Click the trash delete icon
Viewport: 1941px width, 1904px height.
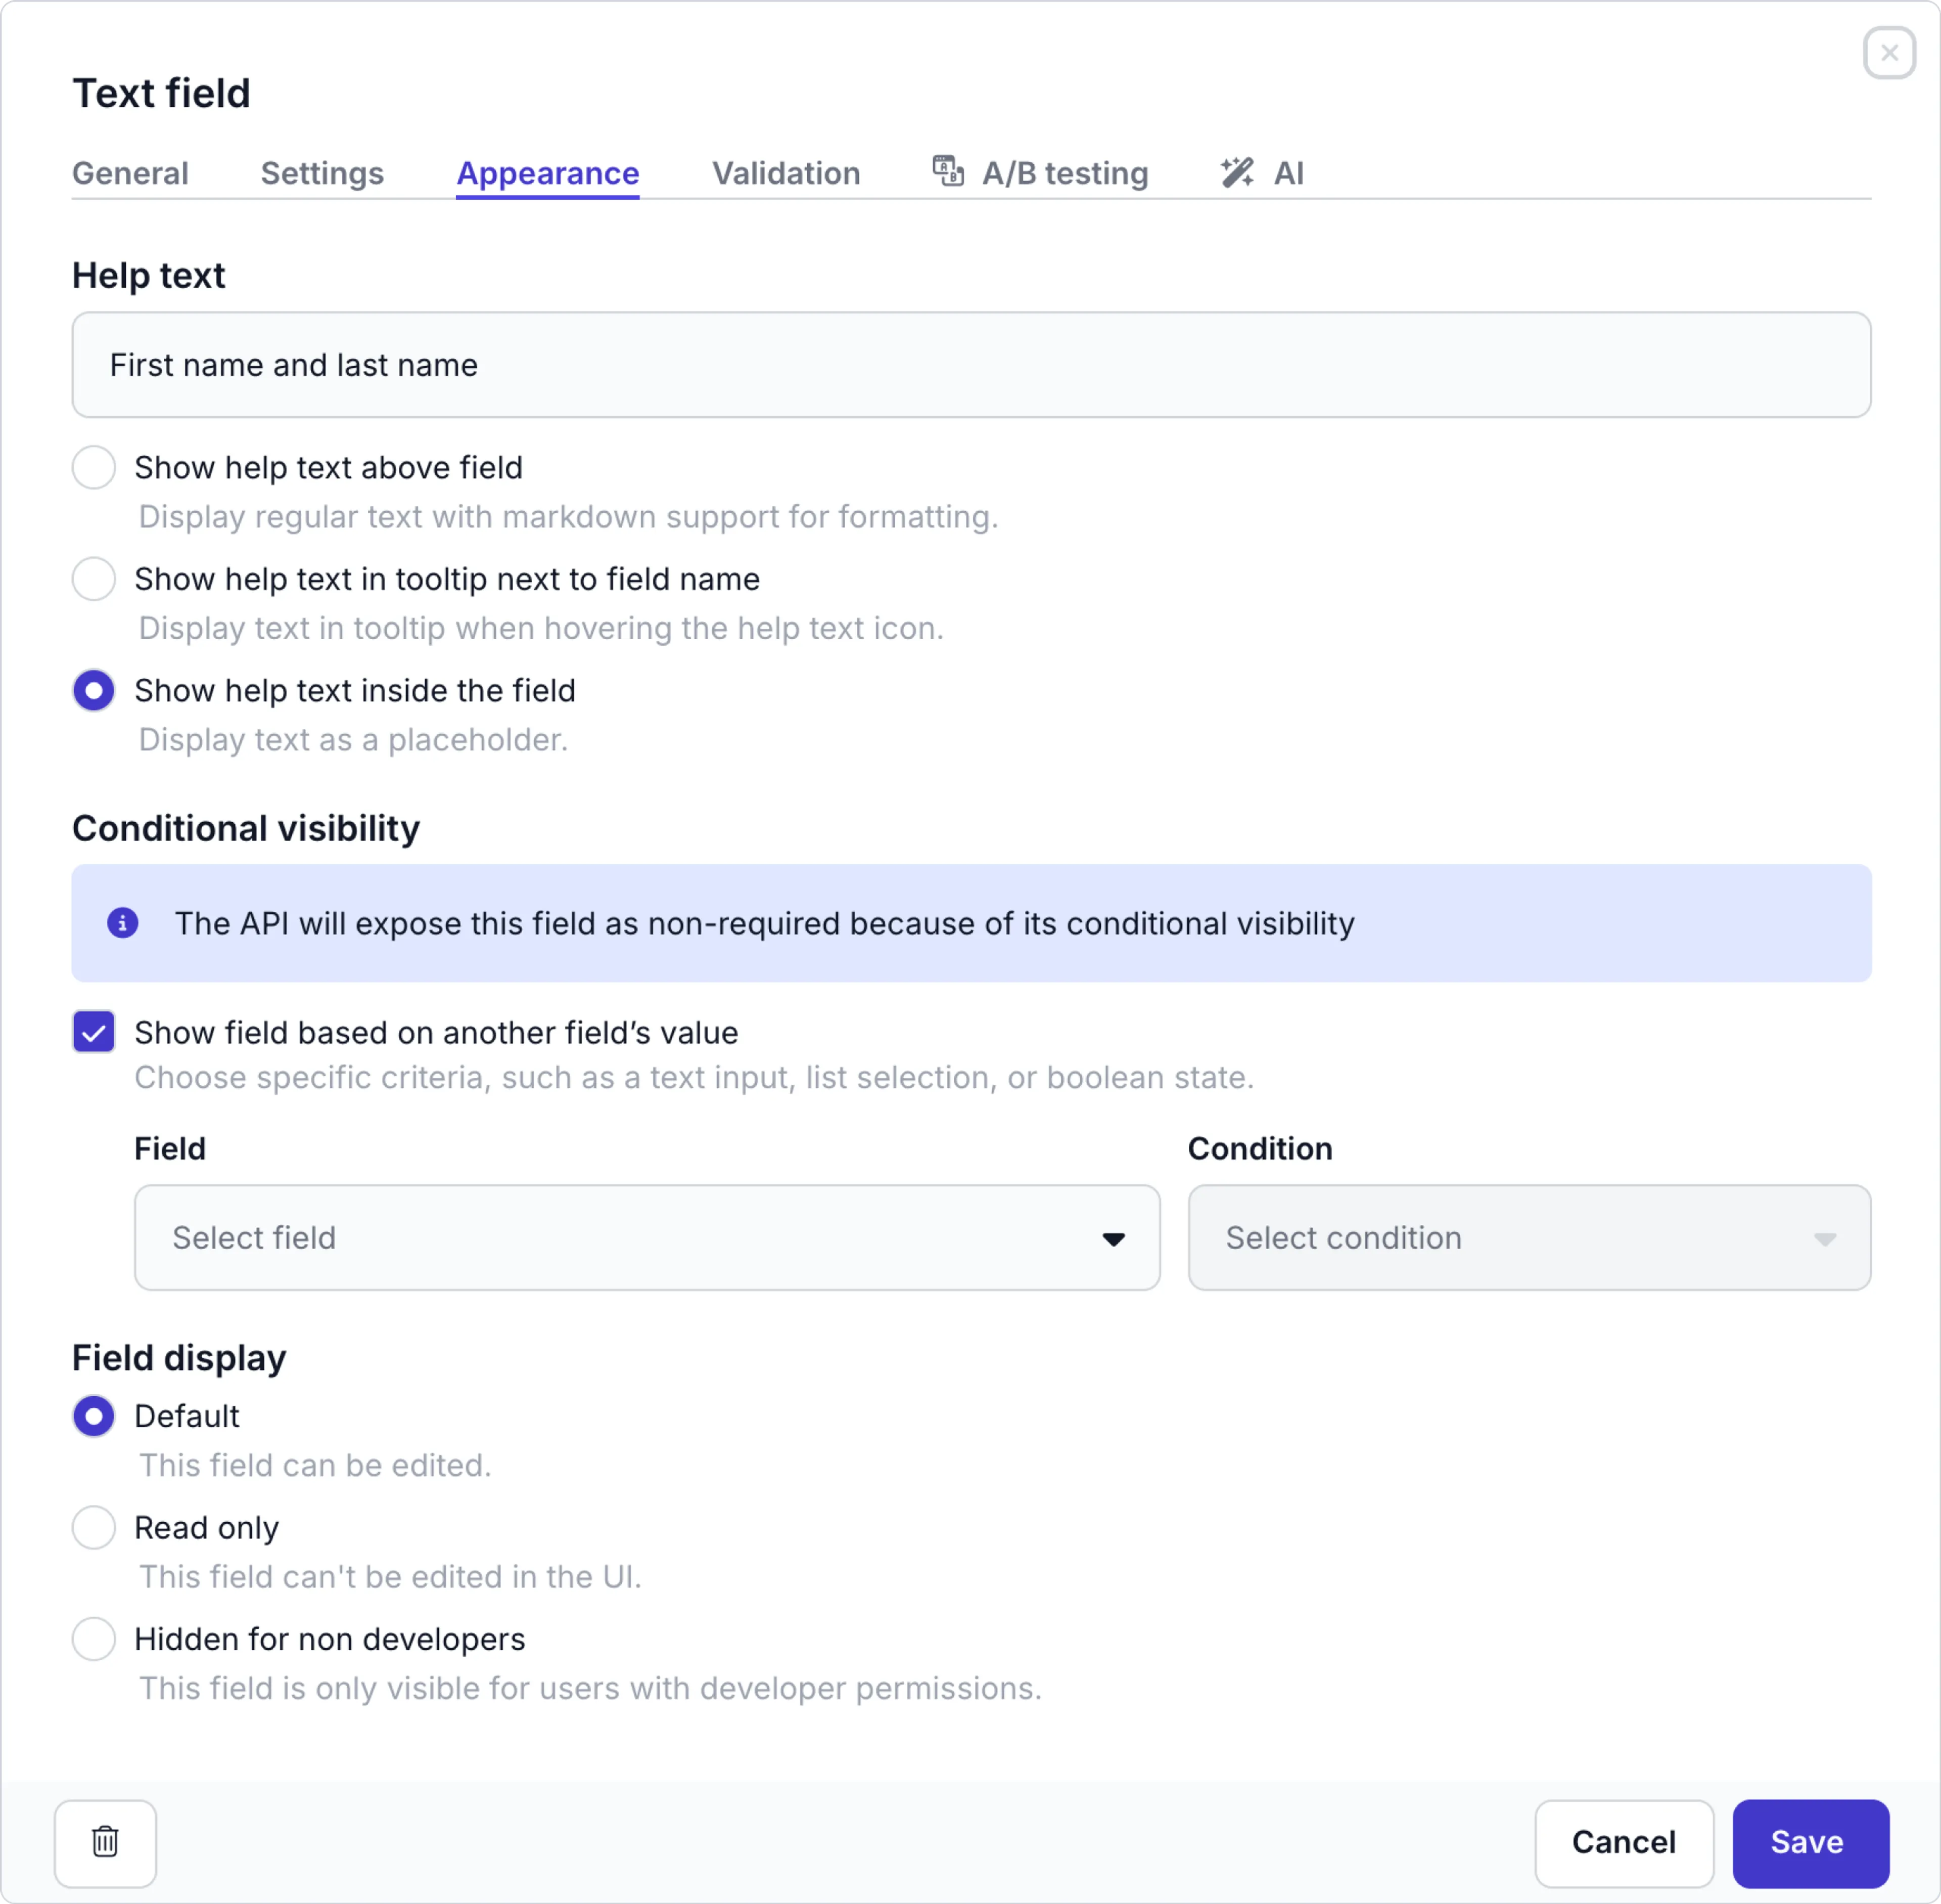(x=105, y=1843)
